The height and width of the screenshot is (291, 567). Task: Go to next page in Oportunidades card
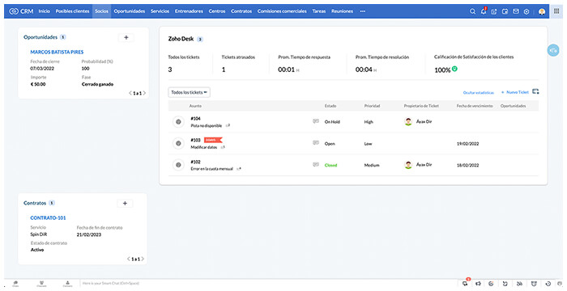tap(145, 93)
